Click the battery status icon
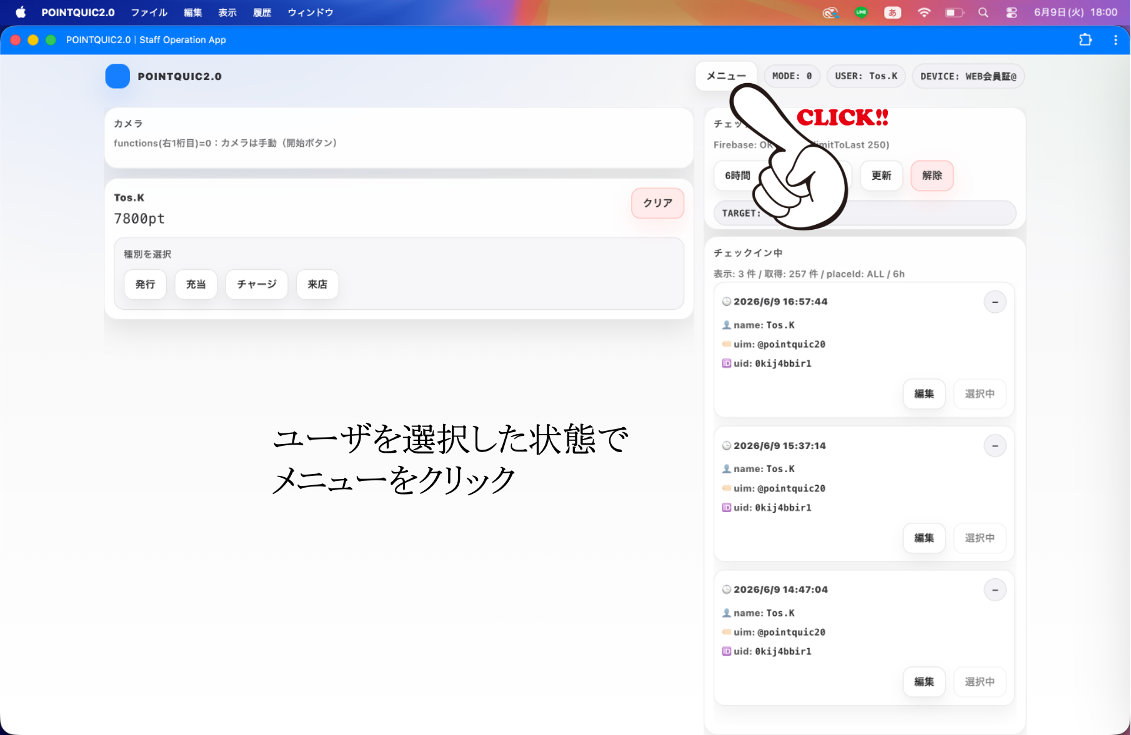This screenshot has width=1131, height=735. point(954,12)
